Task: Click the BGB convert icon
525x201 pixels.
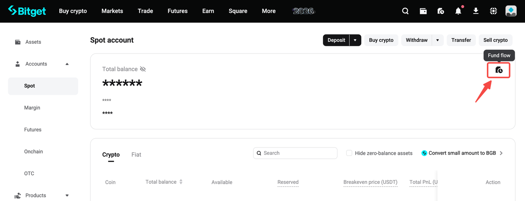Action: click(x=424, y=153)
